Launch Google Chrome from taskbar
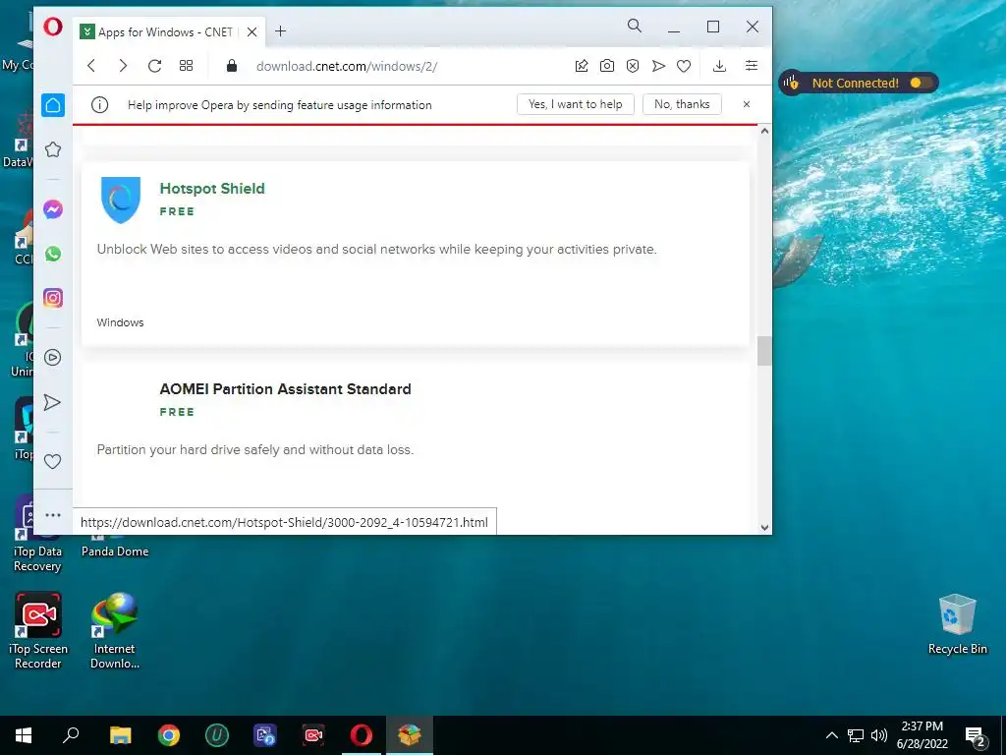Screen dimensions: 1006x755 pos(169,735)
